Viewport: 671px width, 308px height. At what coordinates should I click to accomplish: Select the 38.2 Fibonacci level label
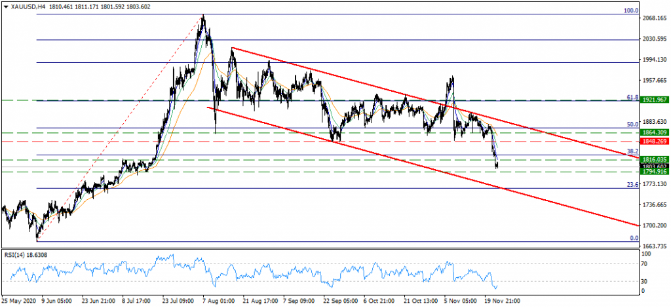coord(632,151)
